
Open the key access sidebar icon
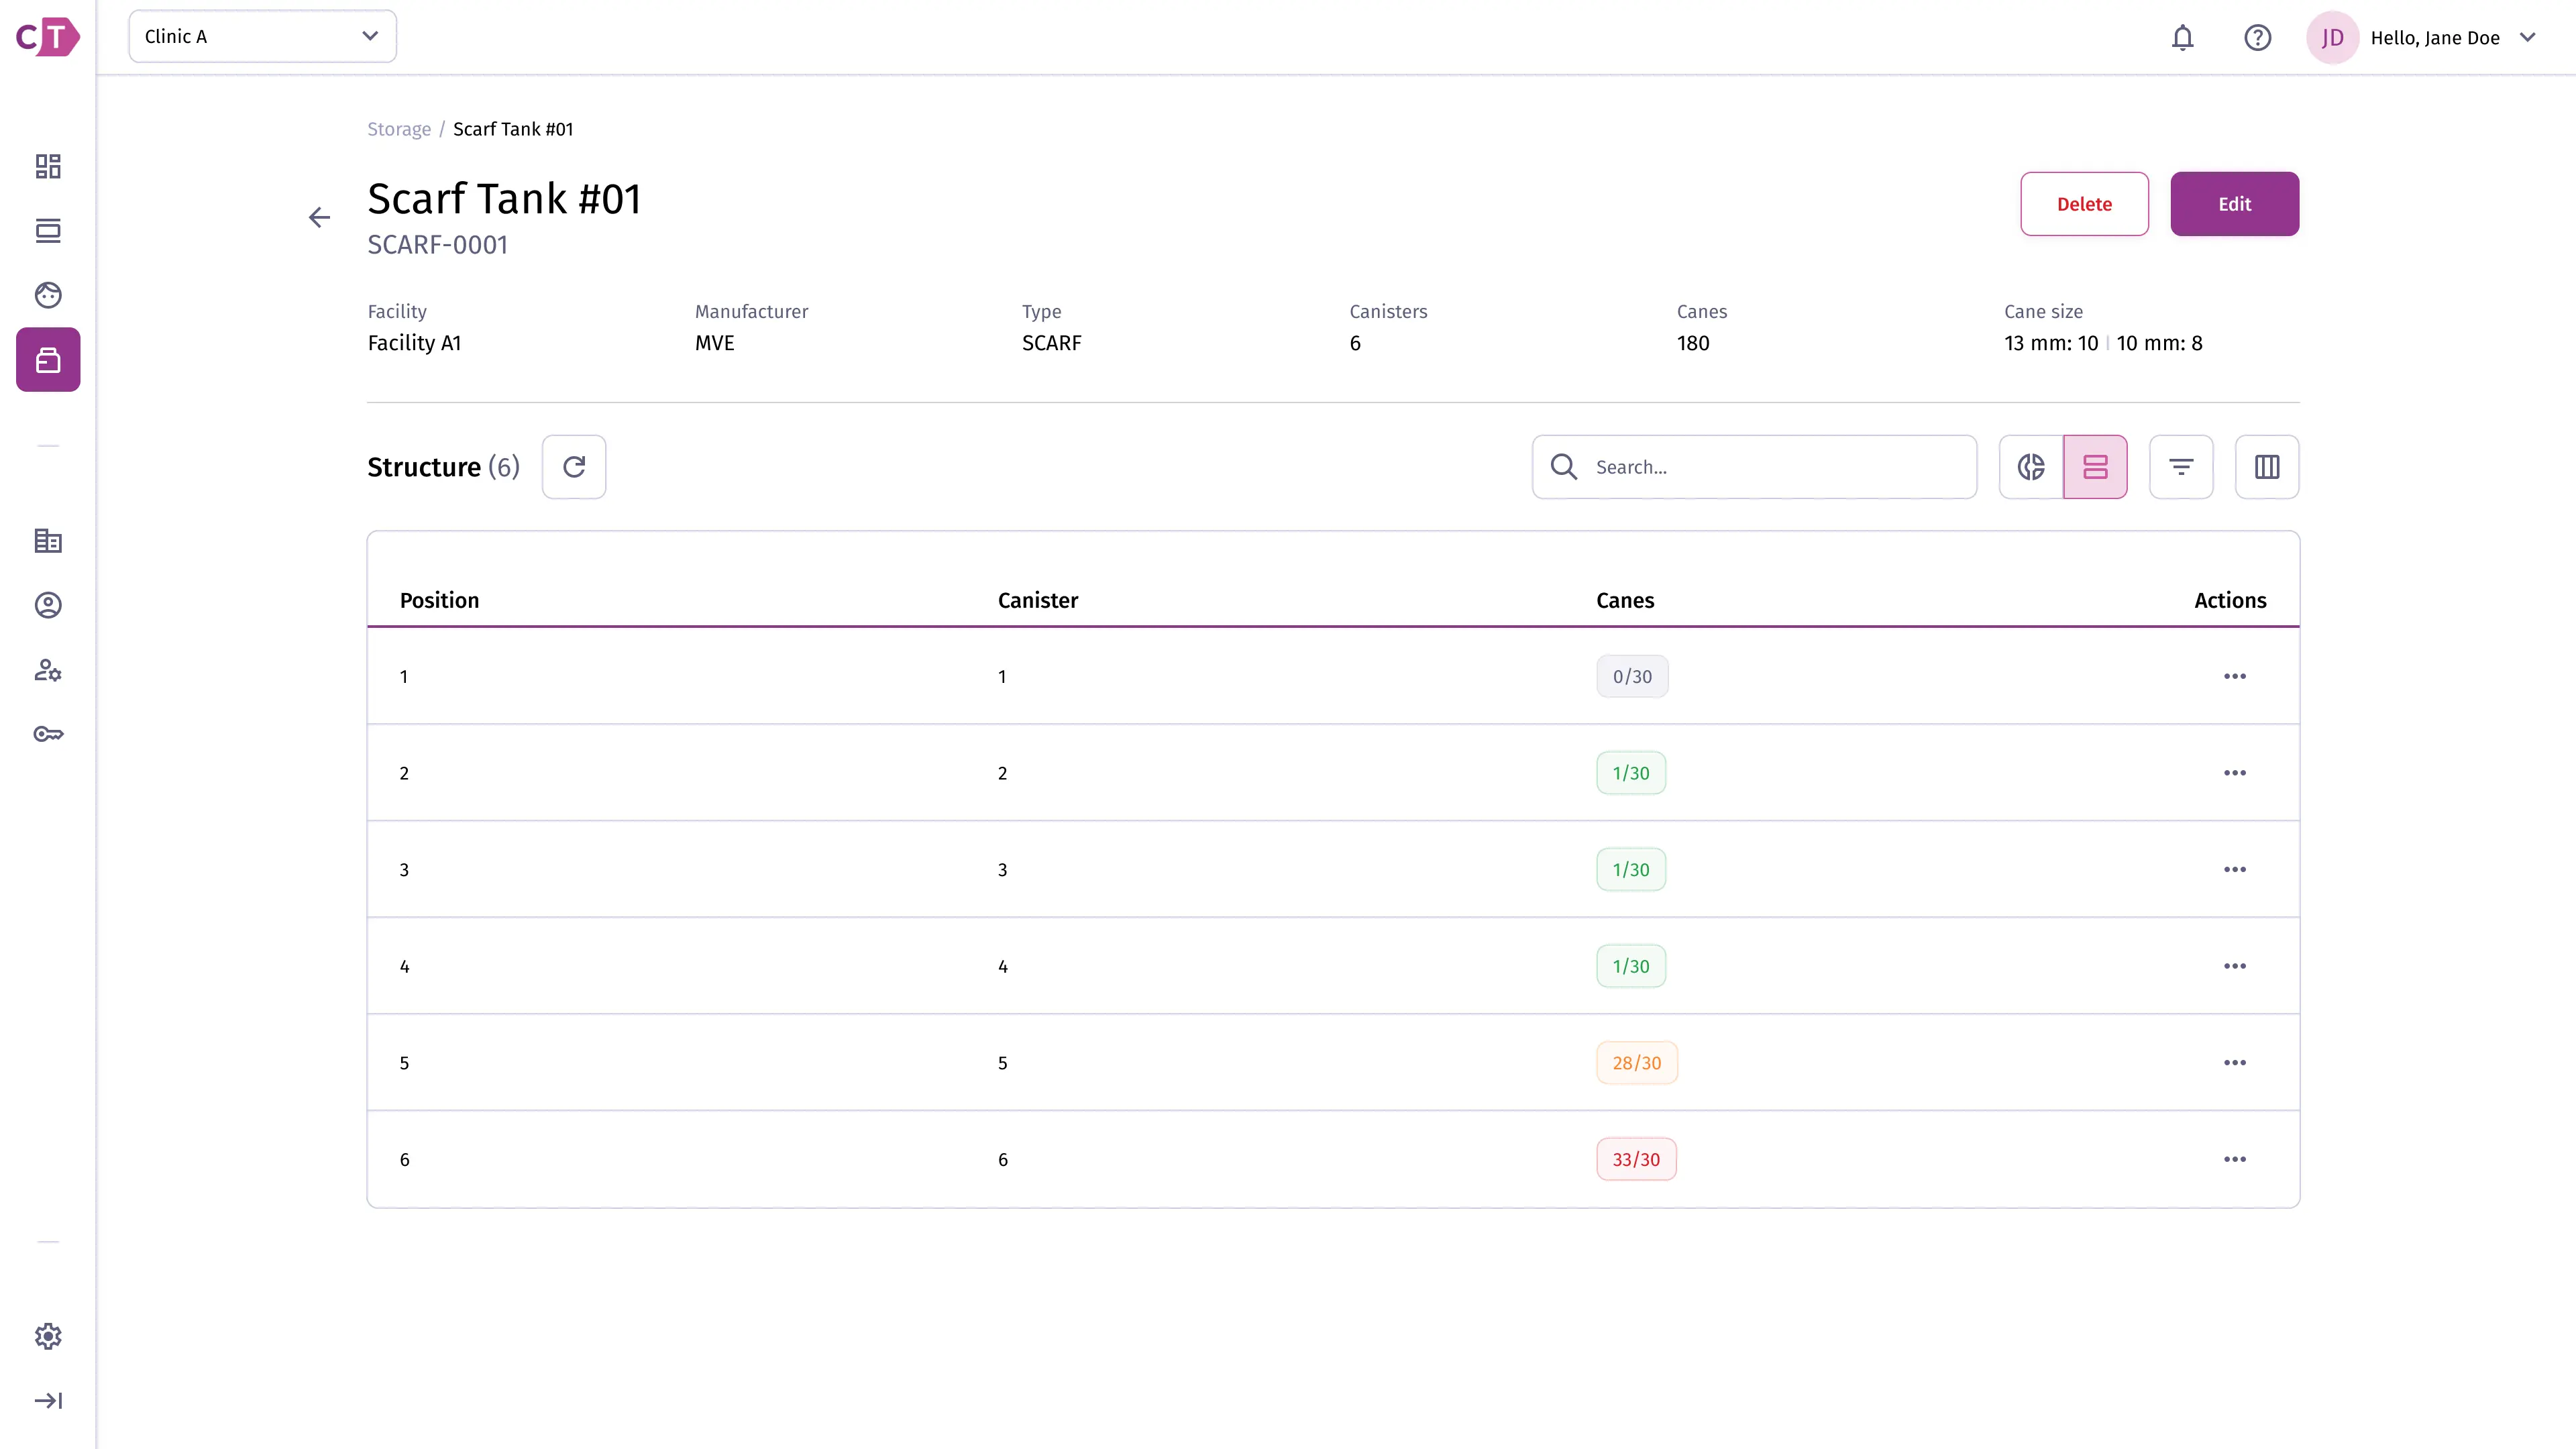tap(48, 734)
